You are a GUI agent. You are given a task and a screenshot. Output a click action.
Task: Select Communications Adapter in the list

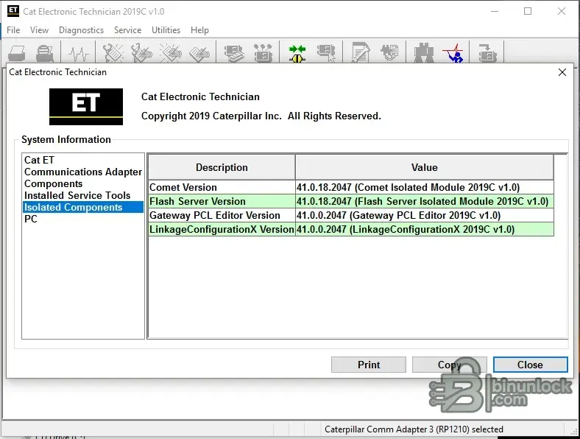(x=83, y=172)
